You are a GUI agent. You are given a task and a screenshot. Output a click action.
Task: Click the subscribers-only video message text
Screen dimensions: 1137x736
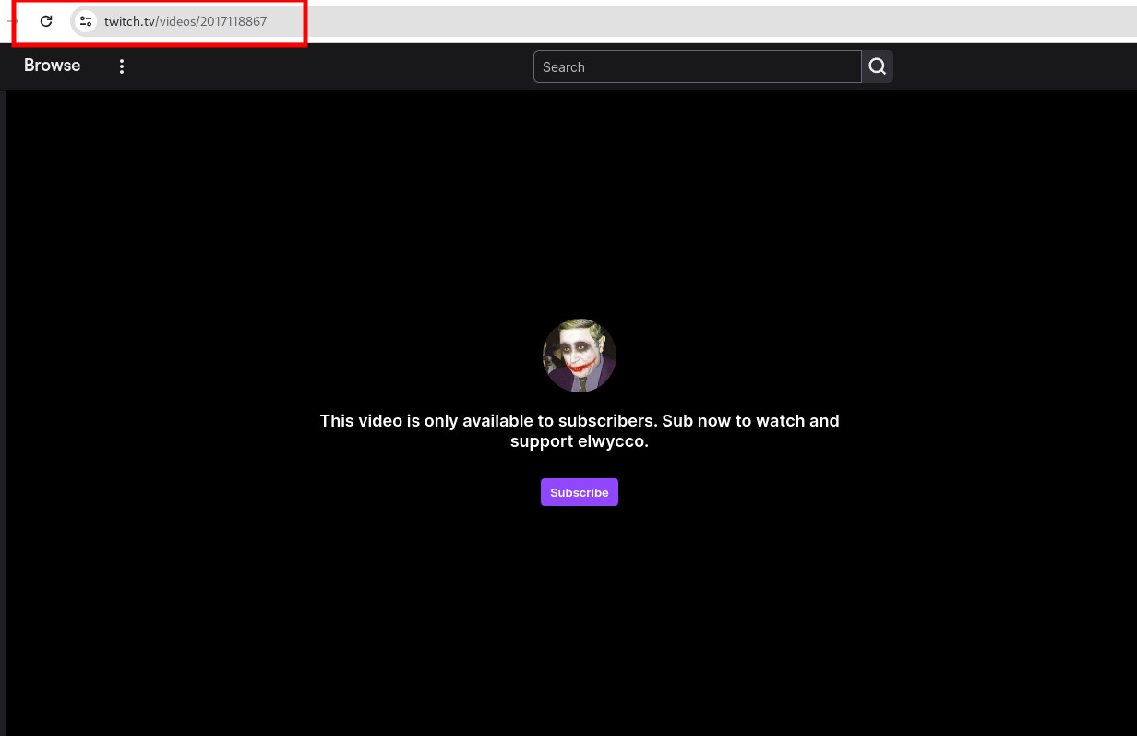(580, 431)
